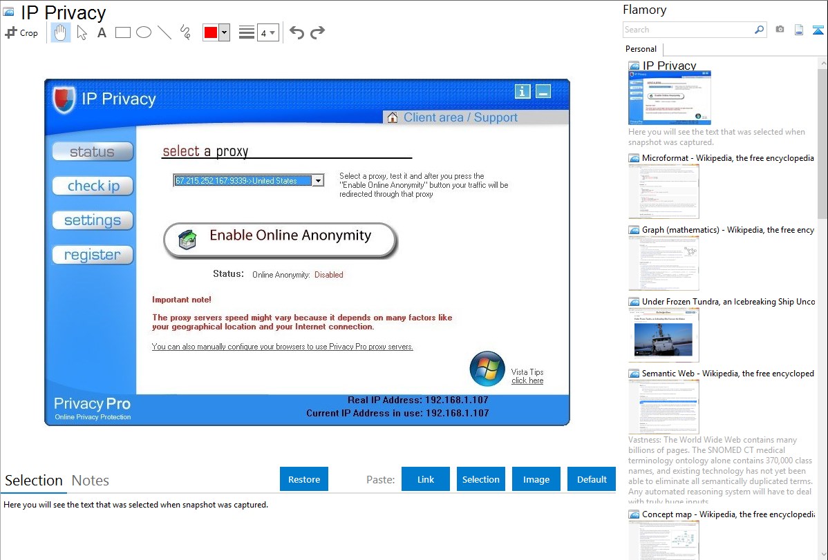Open the Under Frozen Tundra snapshot thumbnail
The image size is (828, 560).
tap(664, 335)
